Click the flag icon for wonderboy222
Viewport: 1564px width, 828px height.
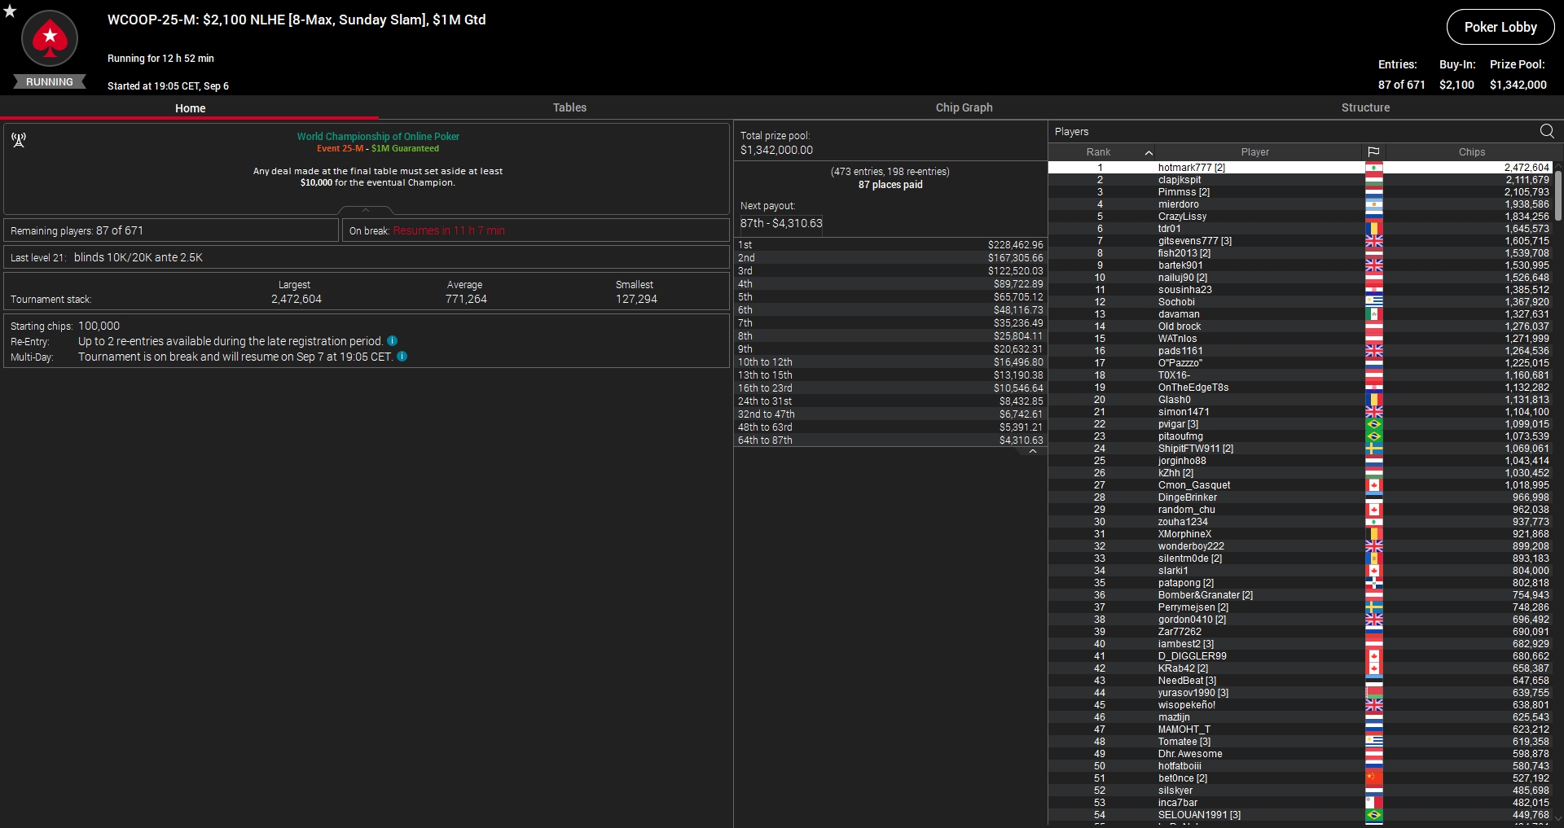point(1374,546)
